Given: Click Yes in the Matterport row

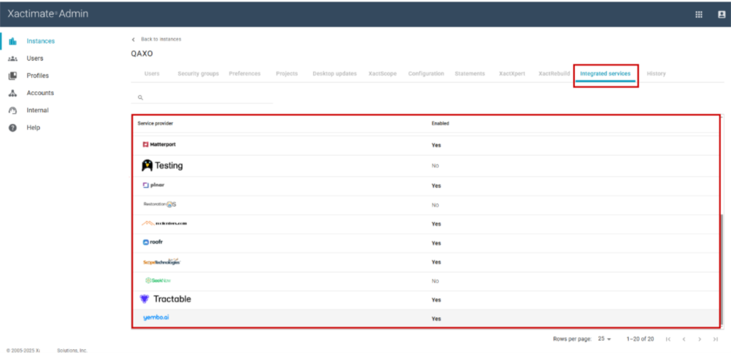Looking at the screenshot, I should click(436, 145).
